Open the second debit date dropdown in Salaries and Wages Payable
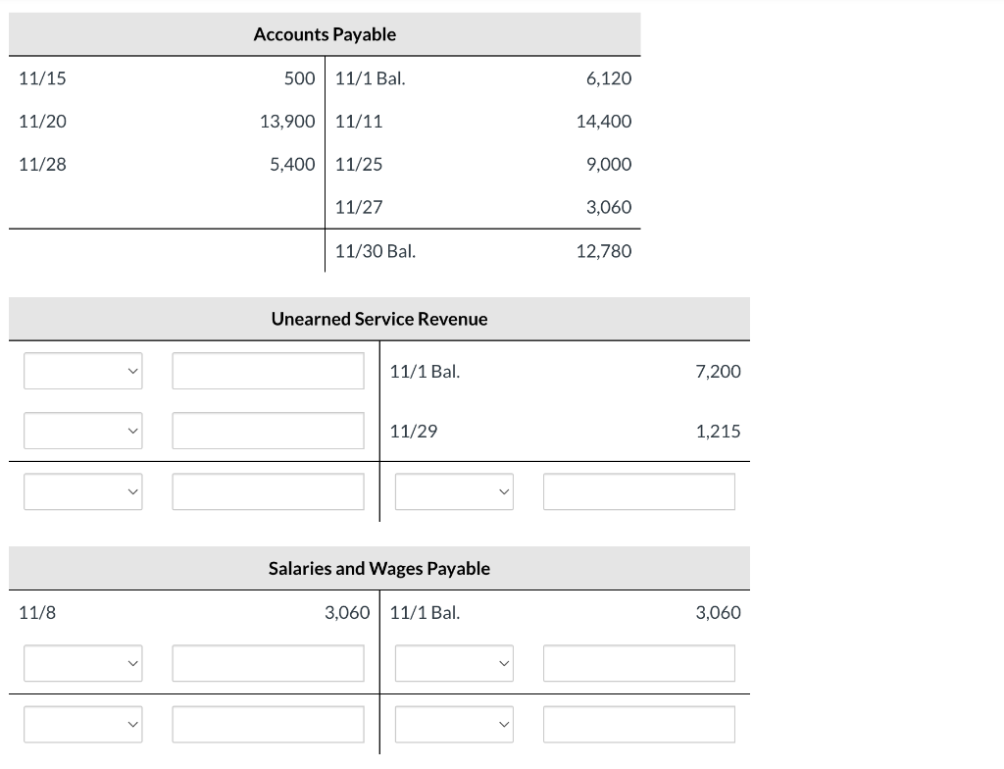The width and height of the screenshot is (1004, 769). (82, 724)
